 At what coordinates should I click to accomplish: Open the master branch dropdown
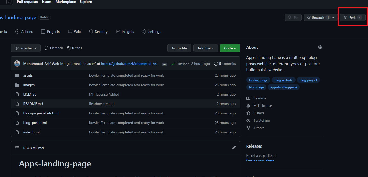[26, 48]
